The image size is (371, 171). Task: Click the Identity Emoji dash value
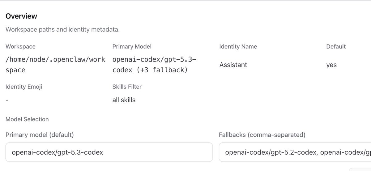(x=7, y=100)
